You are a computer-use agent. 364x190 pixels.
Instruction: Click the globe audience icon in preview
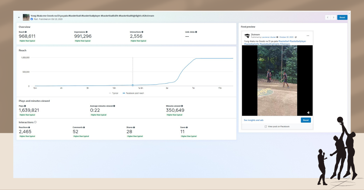point(296,37)
